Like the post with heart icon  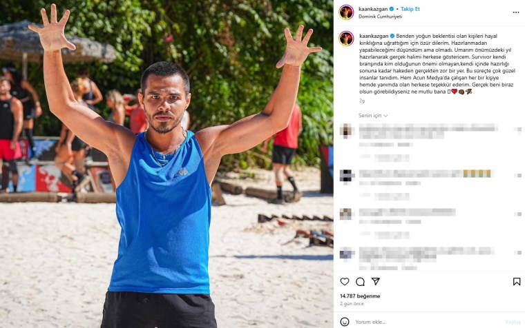coord(345,282)
